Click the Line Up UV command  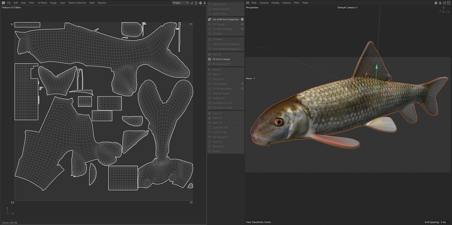226,79
